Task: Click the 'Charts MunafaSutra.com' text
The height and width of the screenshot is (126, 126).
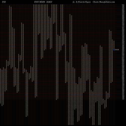Action: 104,2
